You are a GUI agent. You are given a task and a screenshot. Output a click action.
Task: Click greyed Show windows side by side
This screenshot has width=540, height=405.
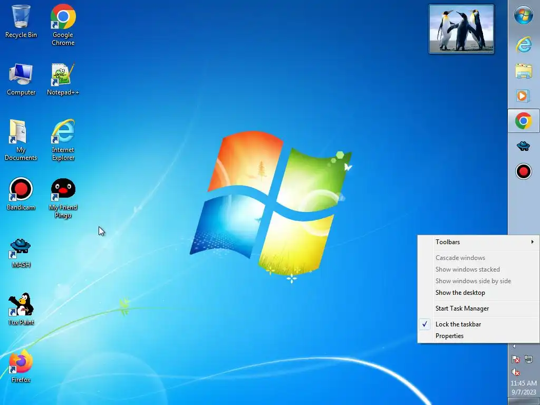478,281
